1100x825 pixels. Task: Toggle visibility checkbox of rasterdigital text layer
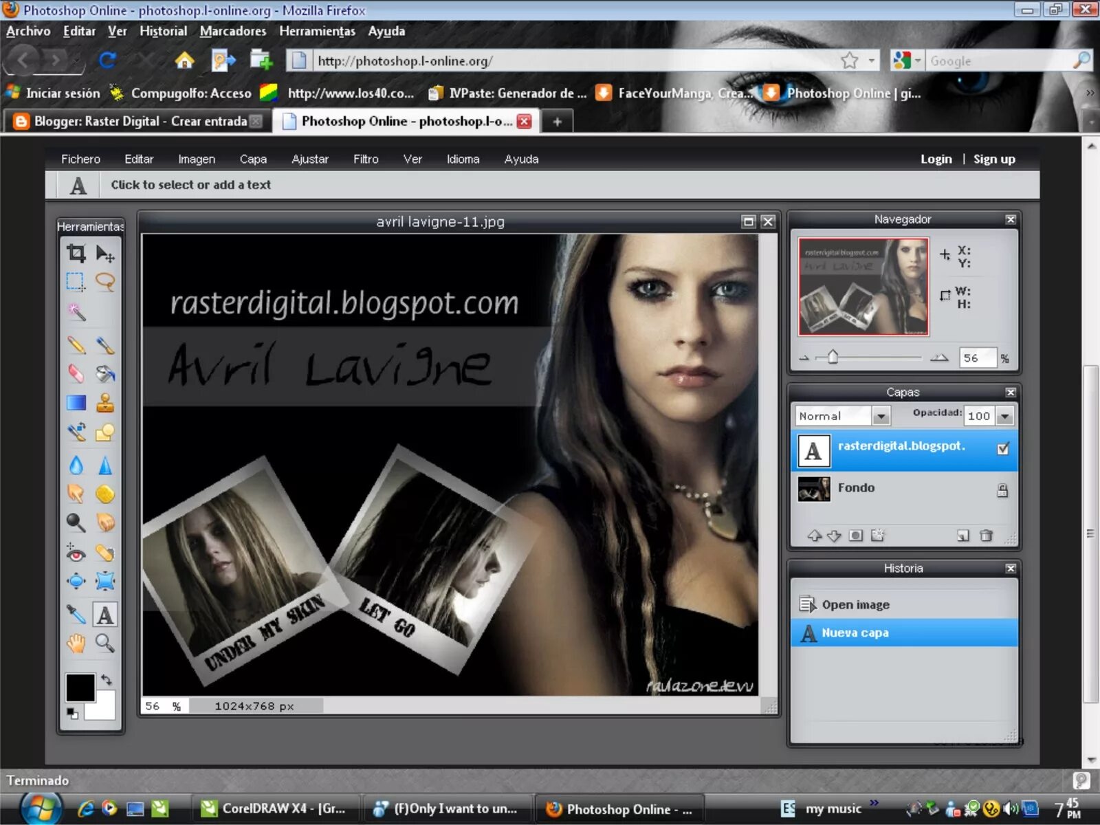(1003, 448)
